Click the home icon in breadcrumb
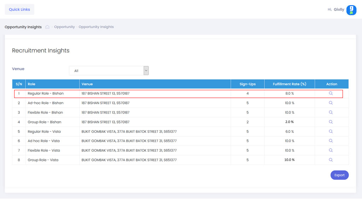Screen dimensions: 362x203 coord(47,27)
